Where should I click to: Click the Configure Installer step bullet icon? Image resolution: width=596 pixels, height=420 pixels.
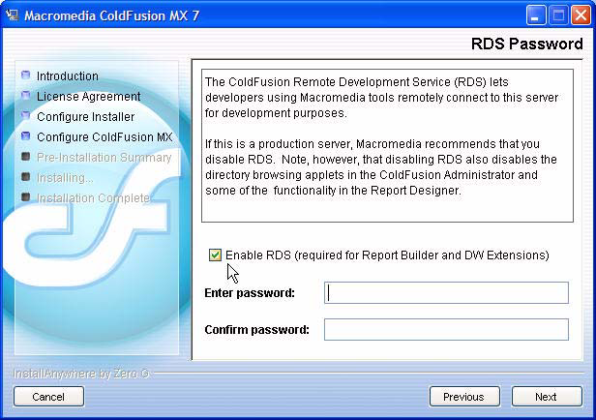tap(26, 115)
